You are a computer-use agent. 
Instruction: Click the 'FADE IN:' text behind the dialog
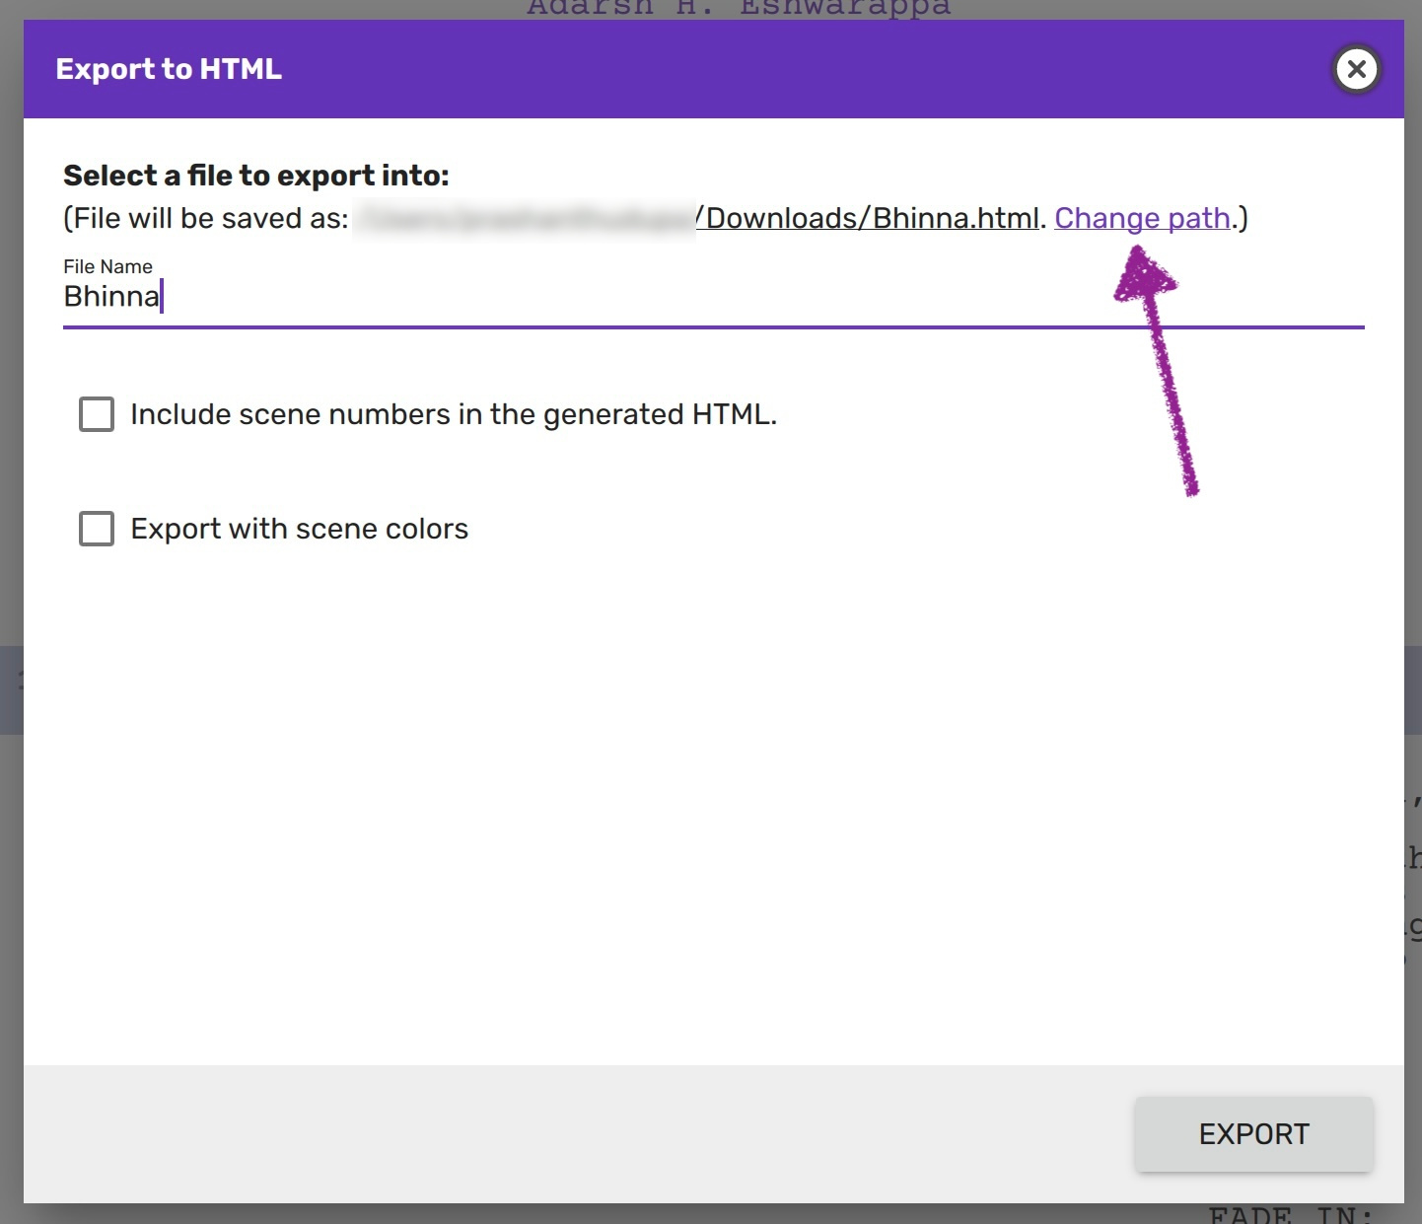click(x=1290, y=1214)
